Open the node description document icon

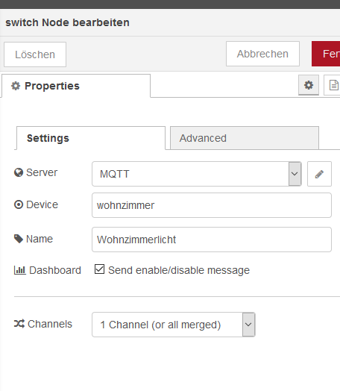pos(333,85)
